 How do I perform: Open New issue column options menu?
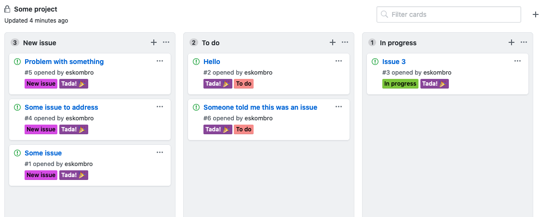(x=166, y=42)
